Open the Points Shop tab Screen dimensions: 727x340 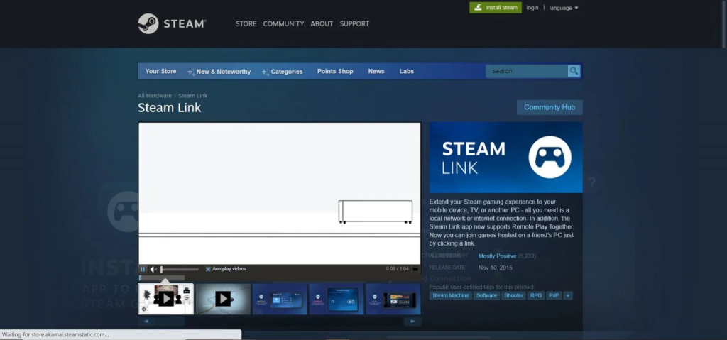pyautogui.click(x=335, y=71)
